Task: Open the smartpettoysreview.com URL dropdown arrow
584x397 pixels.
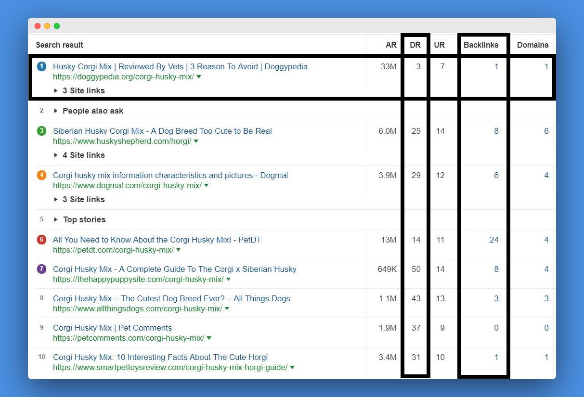Action: [x=292, y=368]
